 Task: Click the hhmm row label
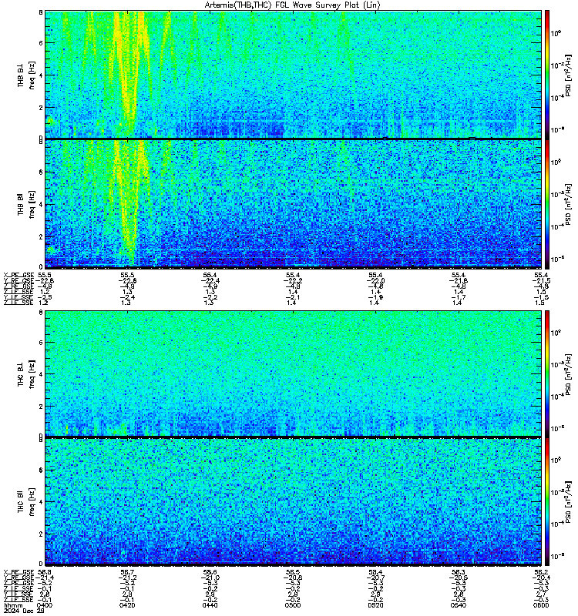pos(13,605)
